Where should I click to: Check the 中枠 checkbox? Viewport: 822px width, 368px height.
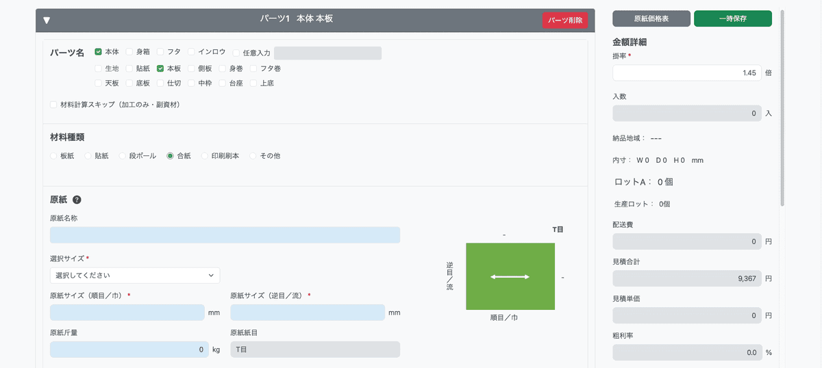tap(191, 83)
